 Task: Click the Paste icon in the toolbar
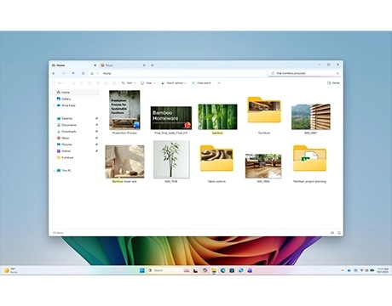(89, 83)
